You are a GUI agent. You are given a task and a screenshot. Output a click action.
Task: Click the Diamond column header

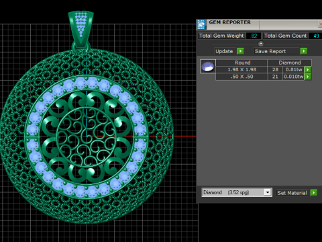pos(290,63)
